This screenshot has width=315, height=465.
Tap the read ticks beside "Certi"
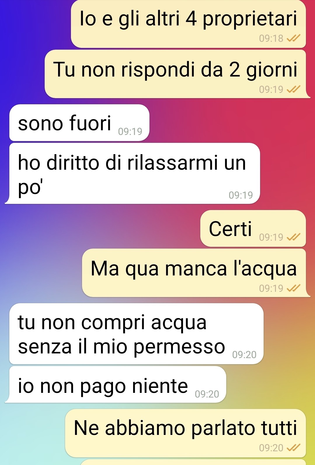(x=293, y=237)
